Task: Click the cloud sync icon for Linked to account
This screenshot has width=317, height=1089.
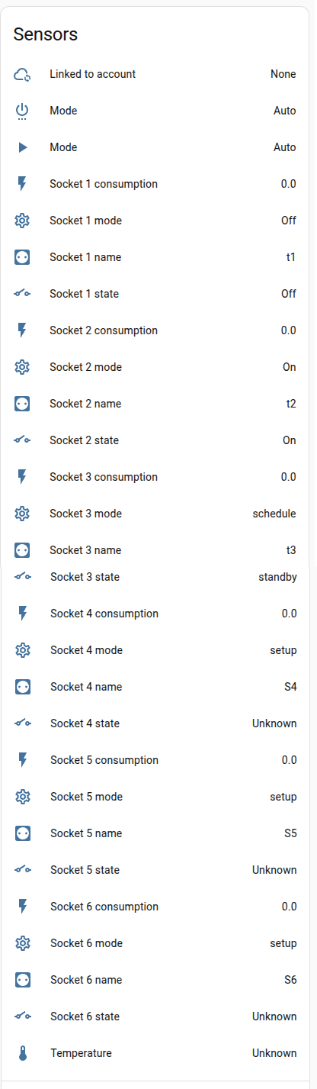Action: pyautogui.click(x=22, y=74)
